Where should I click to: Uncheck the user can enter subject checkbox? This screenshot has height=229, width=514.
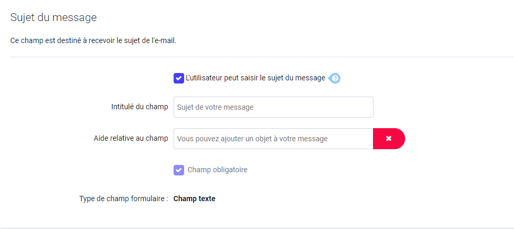point(179,78)
